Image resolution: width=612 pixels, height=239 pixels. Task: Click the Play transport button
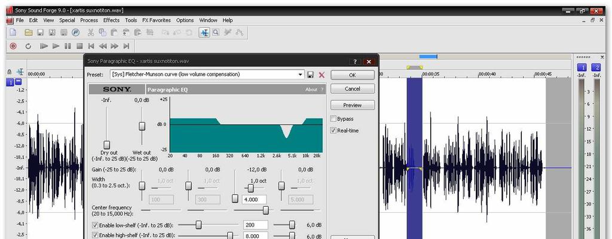coord(56,46)
